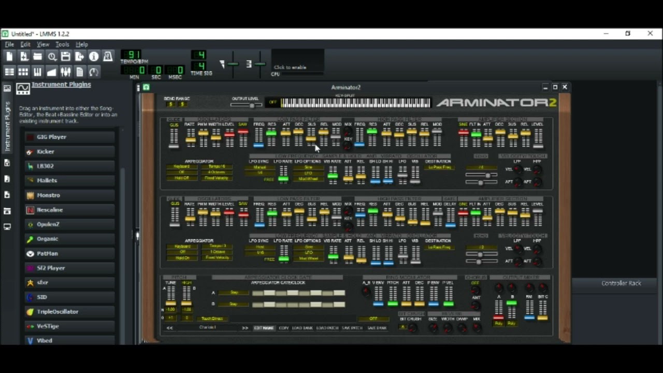This screenshot has width=663, height=373.
Task: Open the Tempo/3 arpeggiator dropdown
Action: coord(217,247)
